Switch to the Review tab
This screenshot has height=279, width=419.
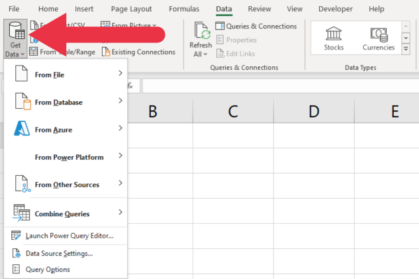click(260, 9)
